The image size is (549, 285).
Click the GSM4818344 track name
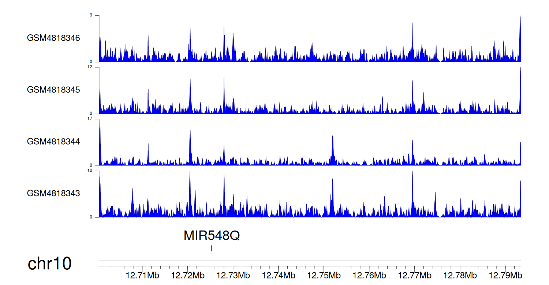[x=53, y=141]
